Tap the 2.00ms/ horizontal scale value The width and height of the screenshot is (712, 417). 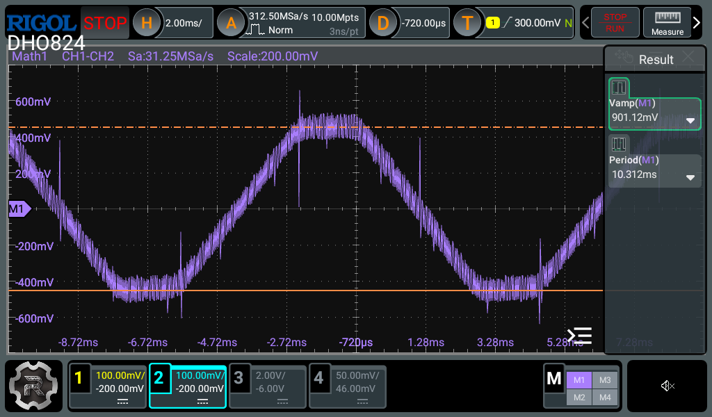coord(184,23)
